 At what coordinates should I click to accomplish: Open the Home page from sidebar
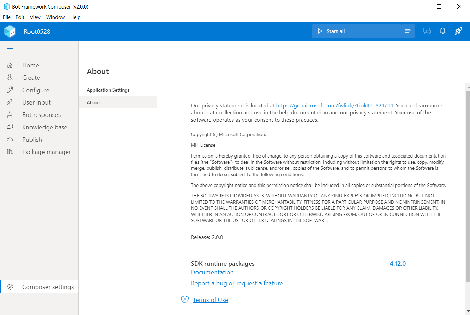39,65
